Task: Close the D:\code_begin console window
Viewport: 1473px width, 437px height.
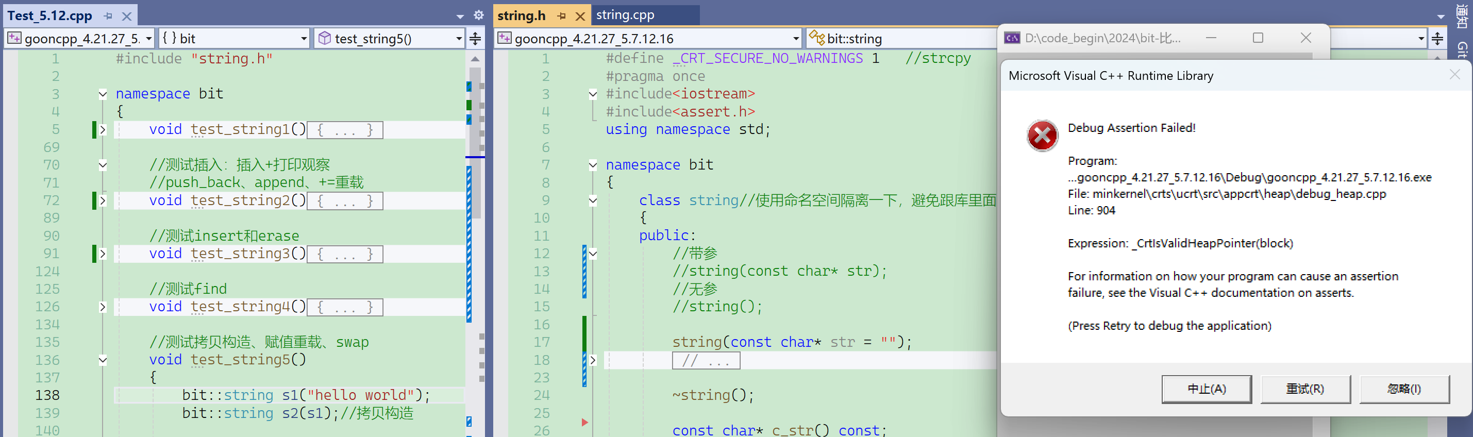Action: pos(1306,38)
